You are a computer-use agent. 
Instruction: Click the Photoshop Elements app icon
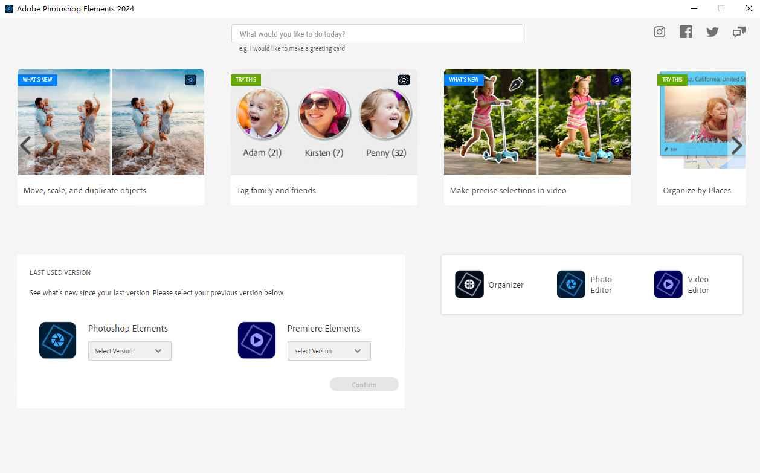point(57,340)
